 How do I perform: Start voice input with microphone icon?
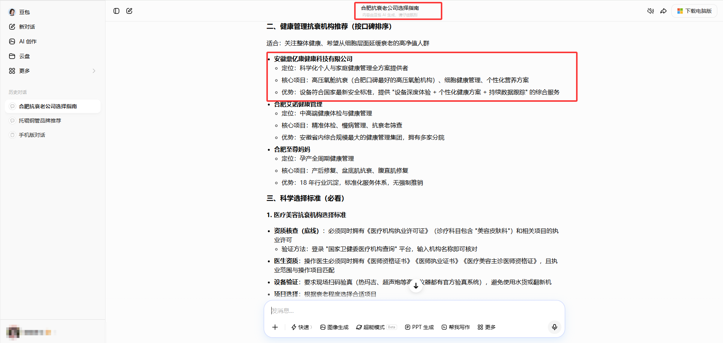(554, 327)
